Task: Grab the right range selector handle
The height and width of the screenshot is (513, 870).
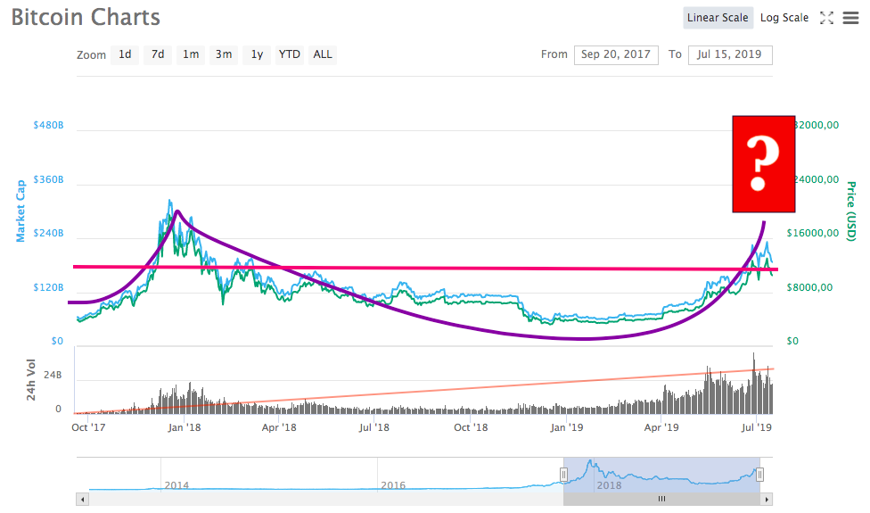Action: 759,475
